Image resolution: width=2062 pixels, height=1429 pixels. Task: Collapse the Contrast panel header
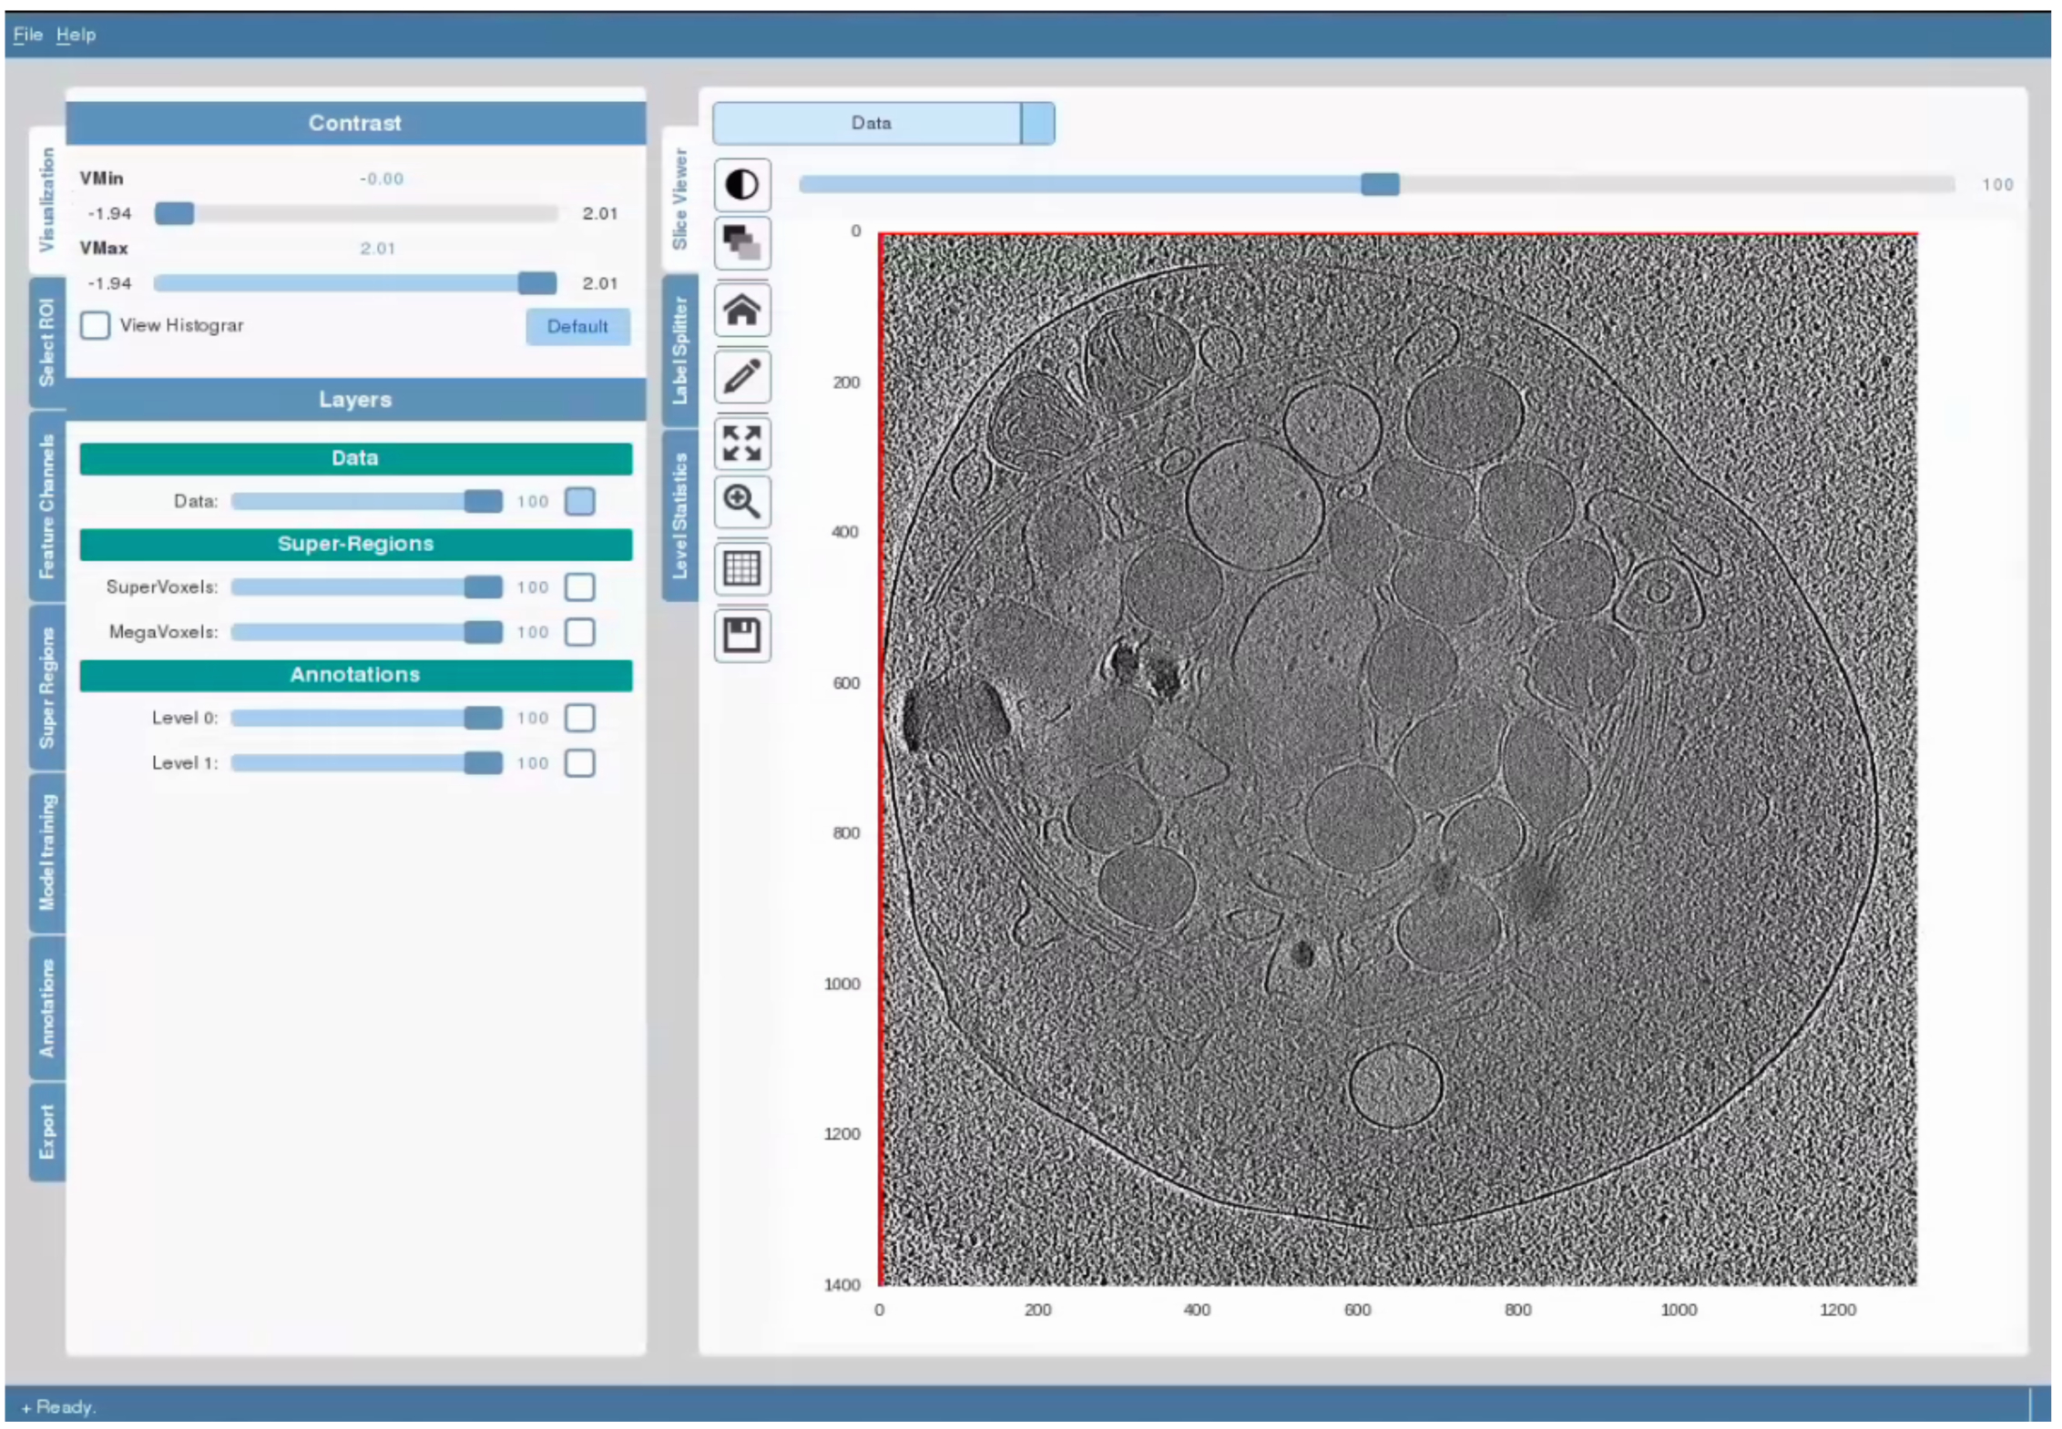coord(355,123)
